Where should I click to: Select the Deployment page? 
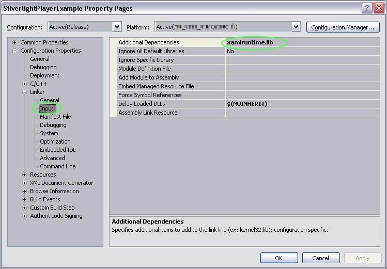pyautogui.click(x=44, y=75)
